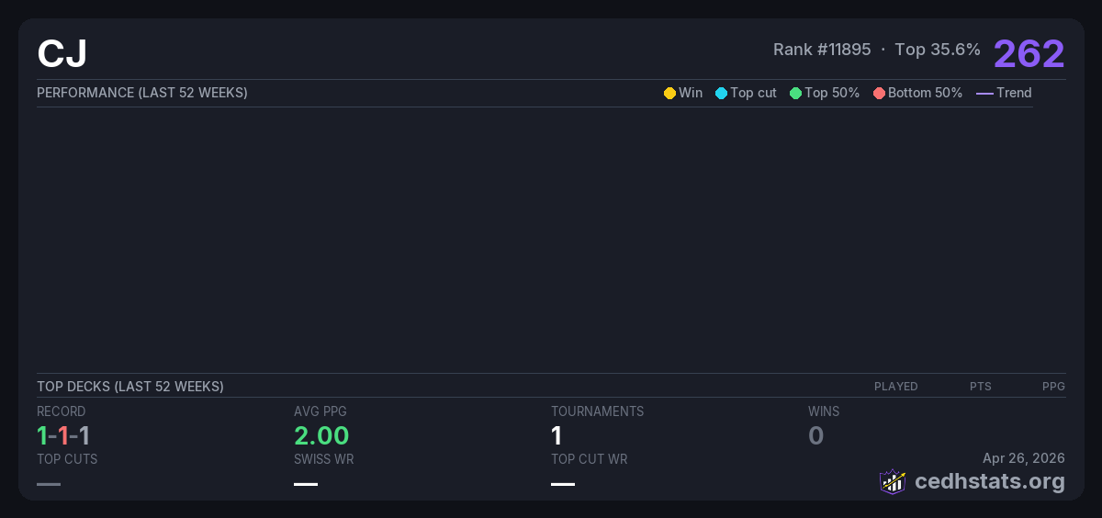Click the player name CJ
The height and width of the screenshot is (518, 1102).
[62, 53]
